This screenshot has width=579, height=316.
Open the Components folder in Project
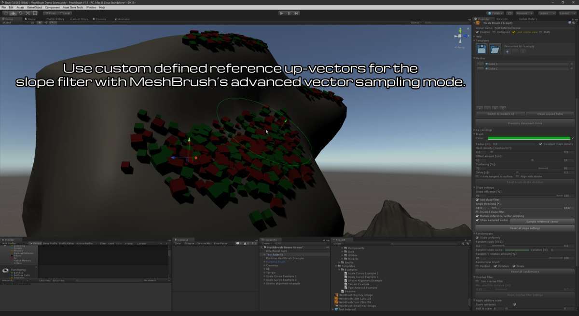point(354,248)
